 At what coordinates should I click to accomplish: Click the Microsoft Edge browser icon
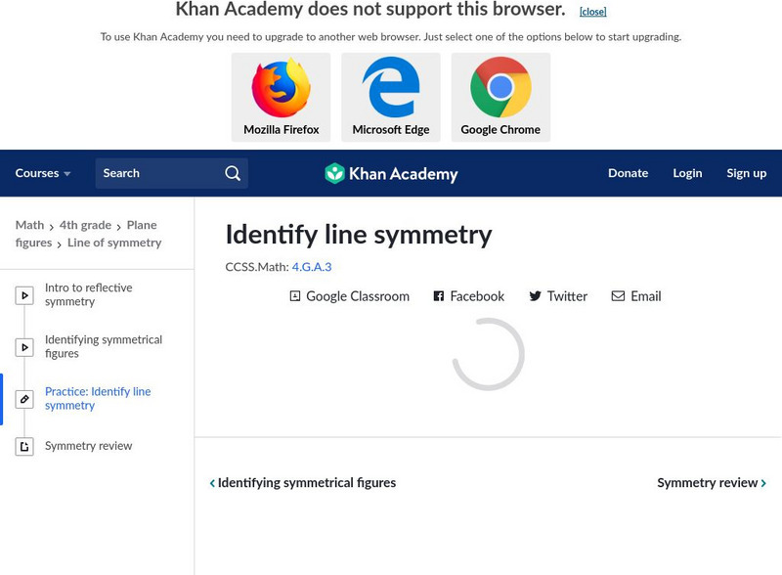click(x=391, y=88)
